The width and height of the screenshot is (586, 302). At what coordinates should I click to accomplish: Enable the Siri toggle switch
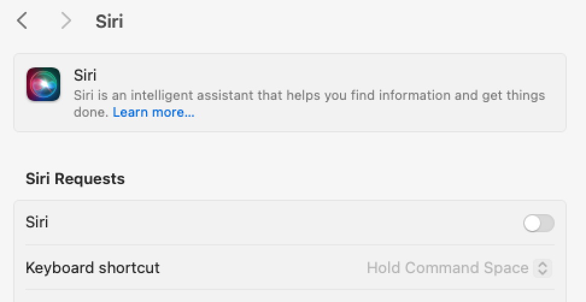point(538,223)
